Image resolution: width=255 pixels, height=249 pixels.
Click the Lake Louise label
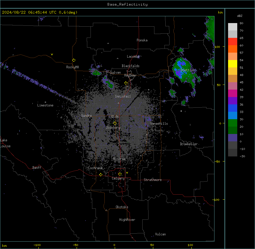coord(5,143)
